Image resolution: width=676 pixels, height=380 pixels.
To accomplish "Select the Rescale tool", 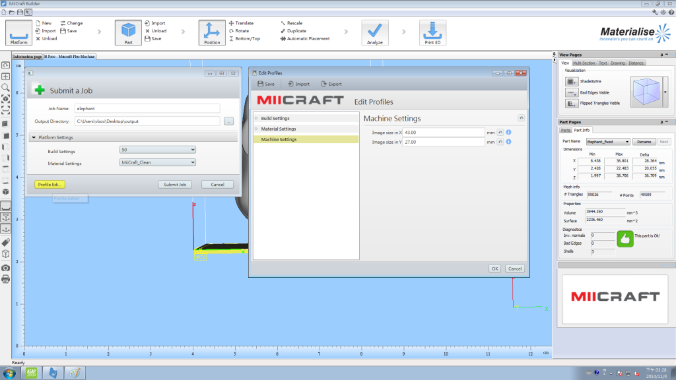I will click(x=291, y=23).
